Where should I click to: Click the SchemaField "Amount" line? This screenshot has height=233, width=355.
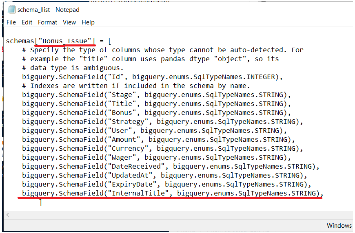click(x=158, y=139)
